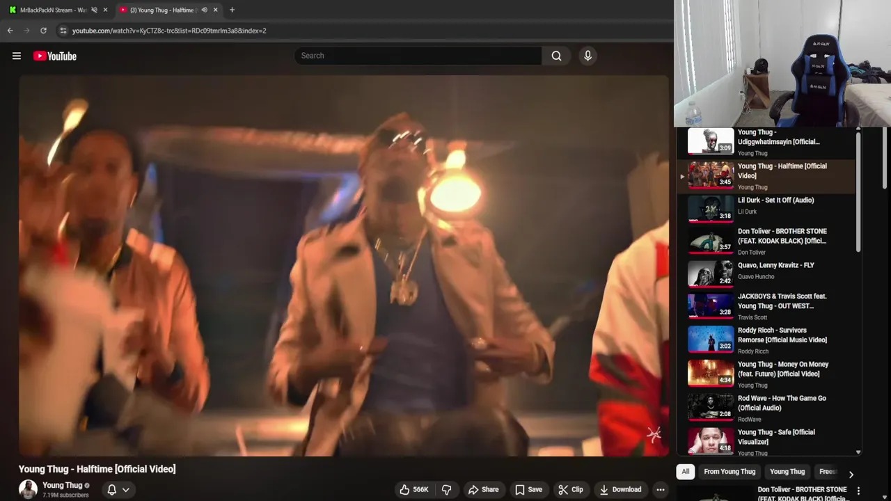Play Young Thug - Udiggwhatimsayin from playlist

tap(766, 142)
